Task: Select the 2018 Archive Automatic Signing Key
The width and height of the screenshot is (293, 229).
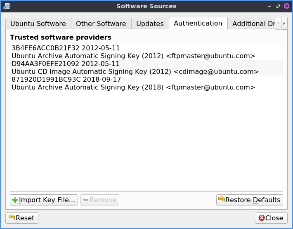Action: tap(133, 83)
